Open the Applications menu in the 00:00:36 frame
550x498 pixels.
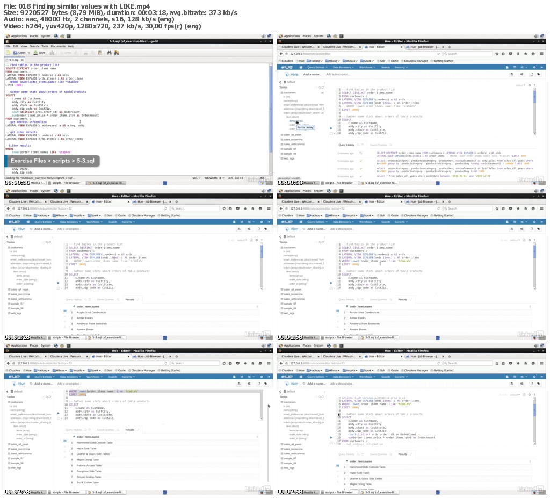pyautogui.click(x=17, y=36)
